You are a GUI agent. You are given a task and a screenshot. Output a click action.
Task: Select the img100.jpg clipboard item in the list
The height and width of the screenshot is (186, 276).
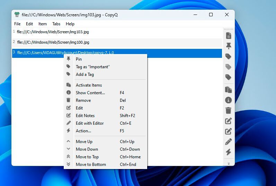[x=53, y=42]
